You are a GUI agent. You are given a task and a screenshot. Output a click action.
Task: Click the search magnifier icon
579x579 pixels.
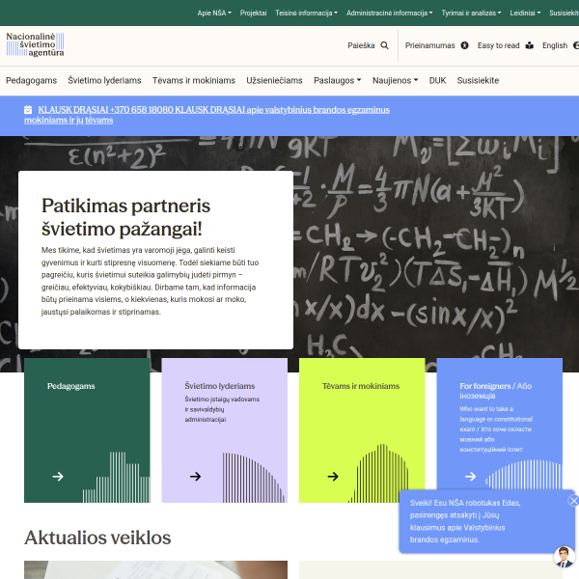coord(384,45)
